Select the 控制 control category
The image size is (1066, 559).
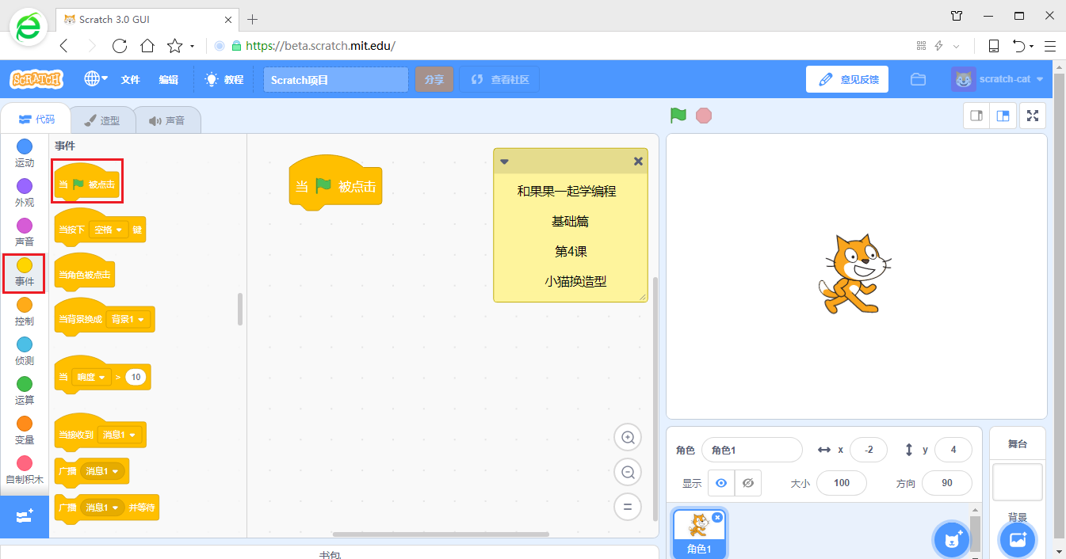pyautogui.click(x=25, y=312)
